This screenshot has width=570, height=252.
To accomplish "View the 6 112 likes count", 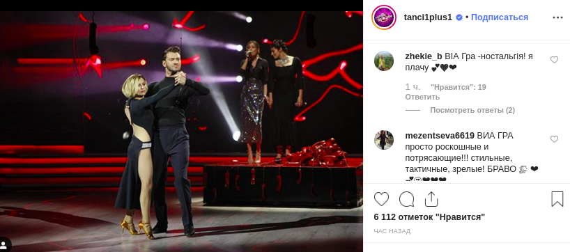I will point(429,217).
